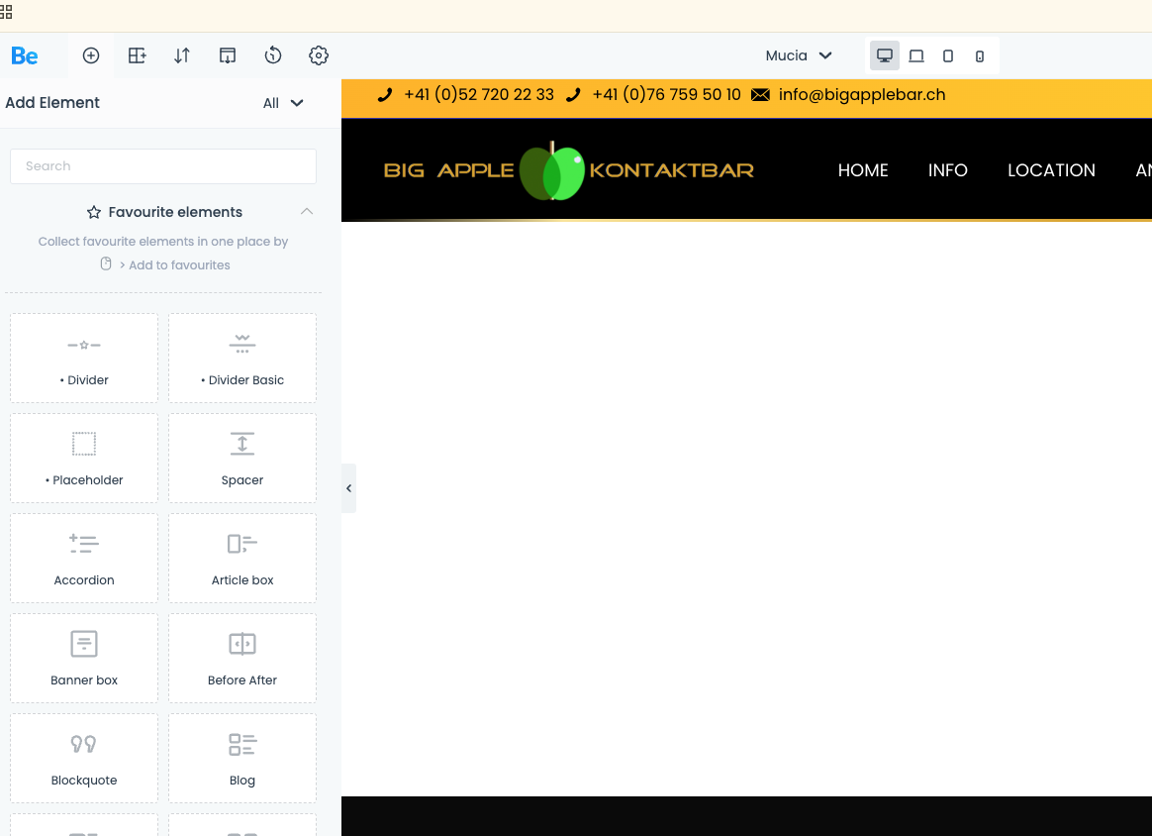Open the INFO menu item
1152x836 pixels.
pyautogui.click(x=948, y=170)
